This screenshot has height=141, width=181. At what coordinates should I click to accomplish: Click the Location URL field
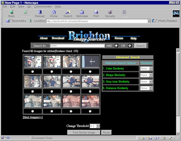(x=97, y=21)
